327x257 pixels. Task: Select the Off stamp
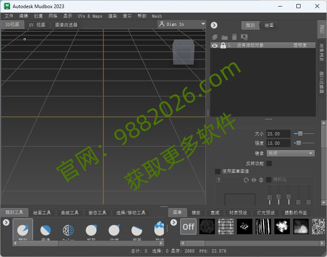[188, 227]
